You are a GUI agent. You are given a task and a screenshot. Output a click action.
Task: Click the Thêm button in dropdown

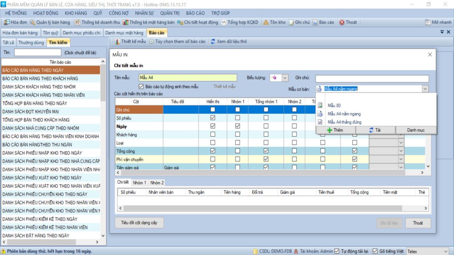pyautogui.click(x=335, y=130)
